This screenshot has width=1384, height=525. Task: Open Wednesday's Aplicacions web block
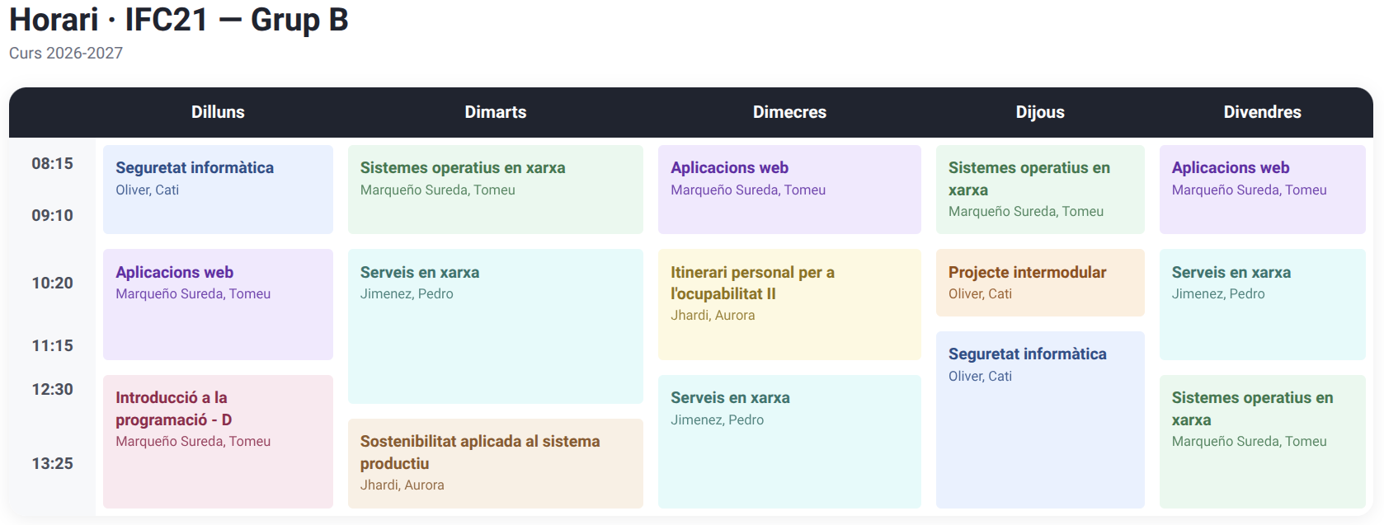[789, 190]
